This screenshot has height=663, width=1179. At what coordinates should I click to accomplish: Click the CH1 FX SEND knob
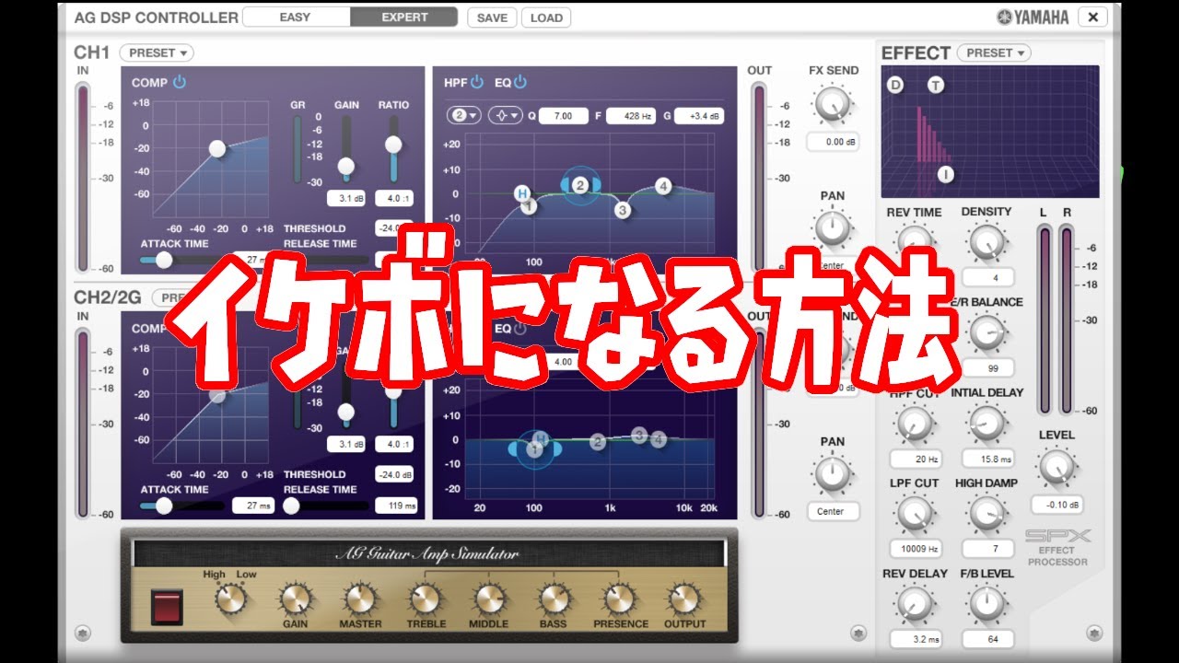click(833, 103)
